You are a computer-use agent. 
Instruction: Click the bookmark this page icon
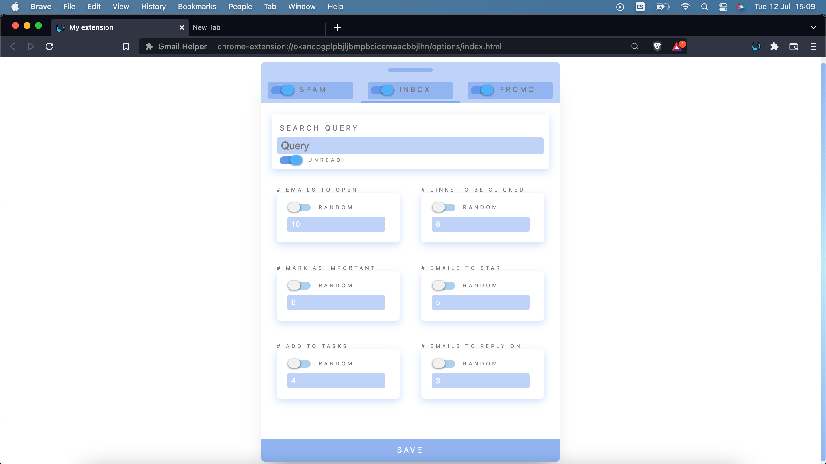(126, 46)
